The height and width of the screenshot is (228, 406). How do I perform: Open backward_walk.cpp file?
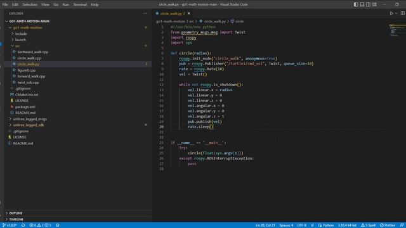tap(32, 52)
